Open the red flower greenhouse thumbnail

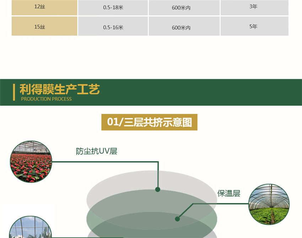[31, 161]
